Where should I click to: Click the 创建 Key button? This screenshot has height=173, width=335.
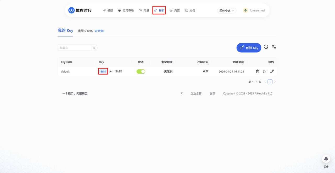click(x=249, y=48)
